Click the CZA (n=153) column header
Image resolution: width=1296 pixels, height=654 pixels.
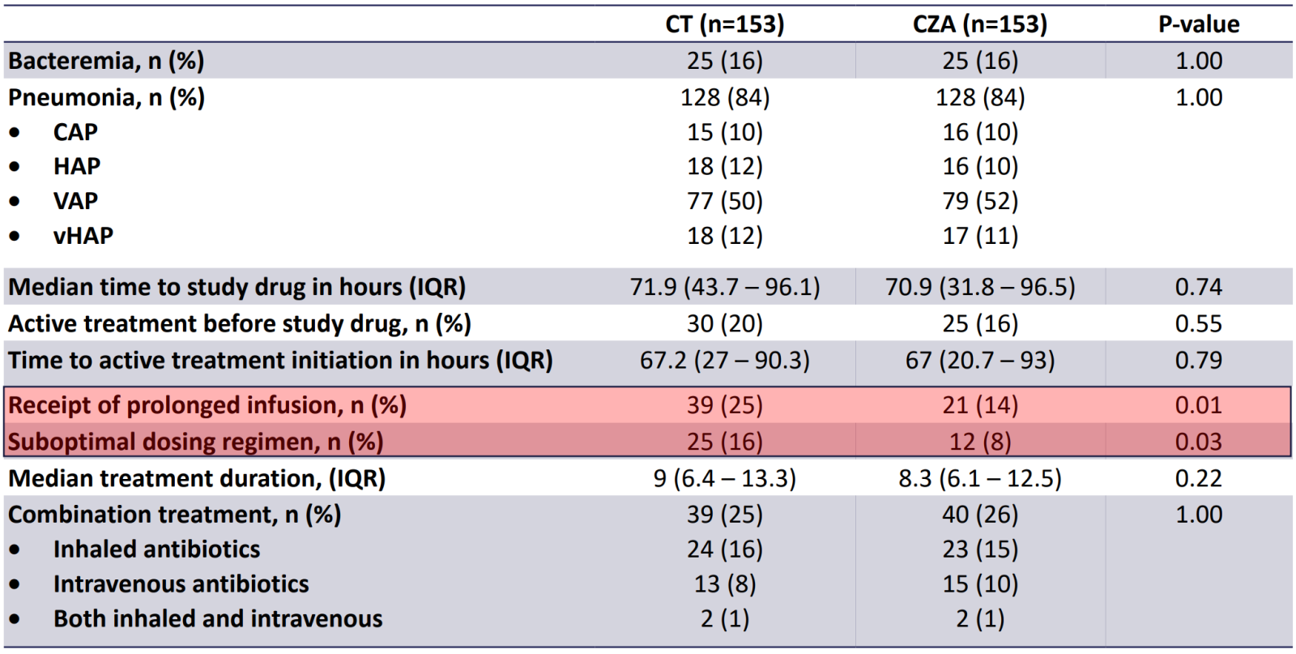pyautogui.click(x=979, y=24)
